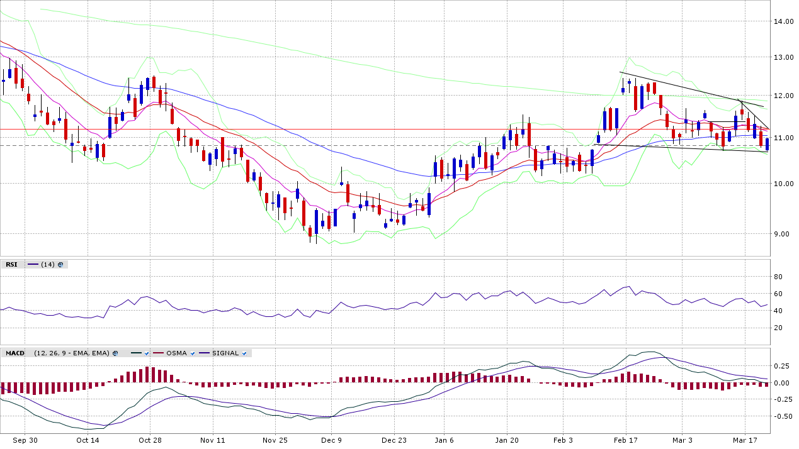The height and width of the screenshot is (449, 799).
Task: Click the MACD -0.25 axis label
Action: click(782, 400)
